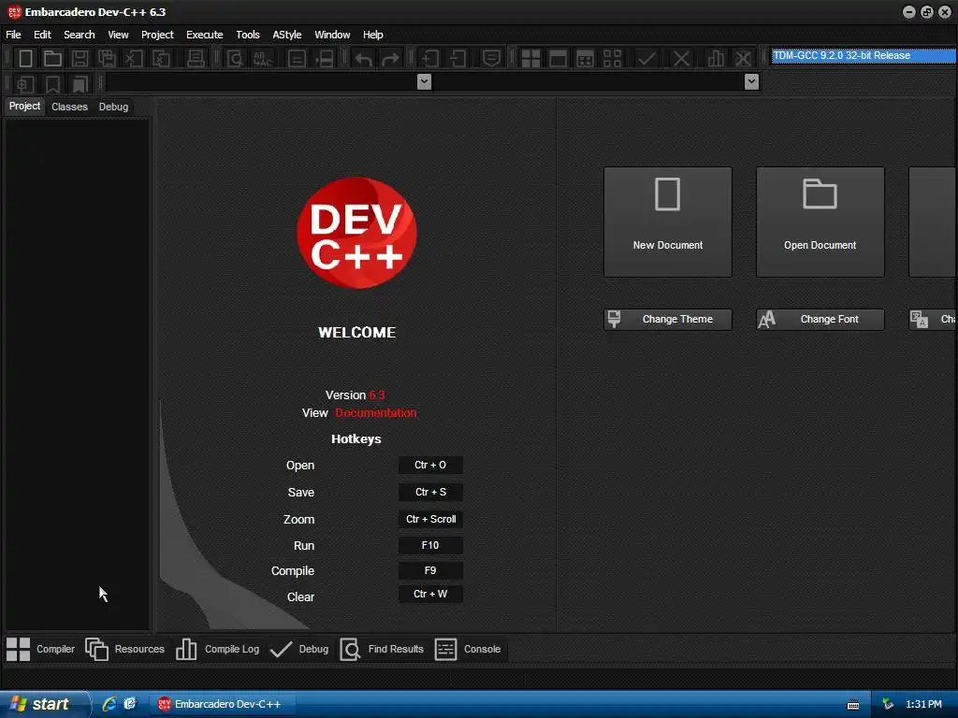Open the View menu

coord(118,35)
